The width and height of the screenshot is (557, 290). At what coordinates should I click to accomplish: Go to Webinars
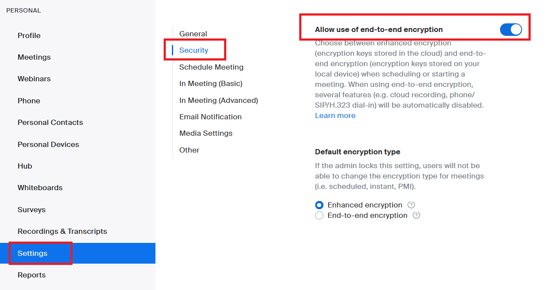[34, 79]
